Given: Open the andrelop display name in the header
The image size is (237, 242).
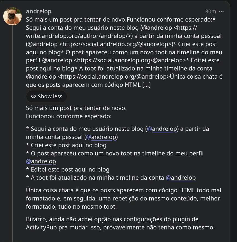Looking at the screenshot, I should click(39, 11).
